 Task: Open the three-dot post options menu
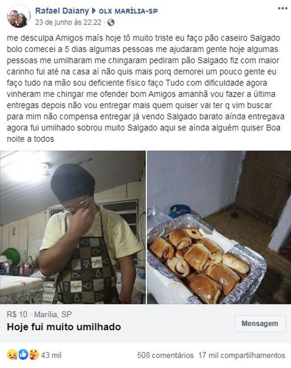[x=282, y=8]
